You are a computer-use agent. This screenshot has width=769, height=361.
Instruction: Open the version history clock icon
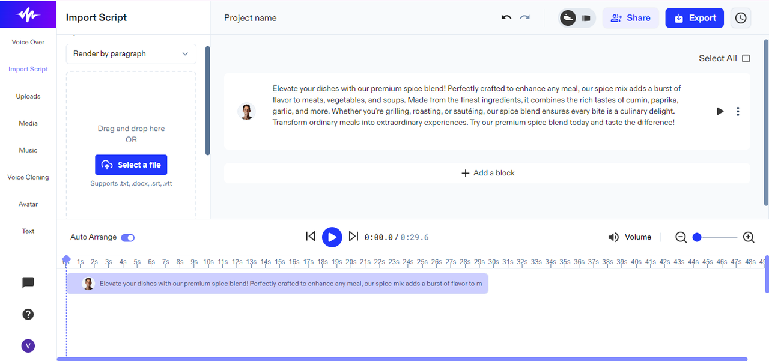741,18
